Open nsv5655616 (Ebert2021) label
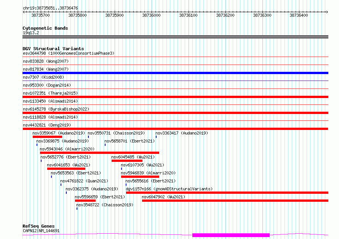Image resolution: width=339 pixels, height=239 pixels. pos(150,181)
